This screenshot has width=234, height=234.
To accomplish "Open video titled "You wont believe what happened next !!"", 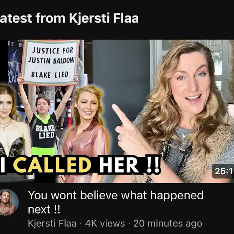I will point(116,202).
